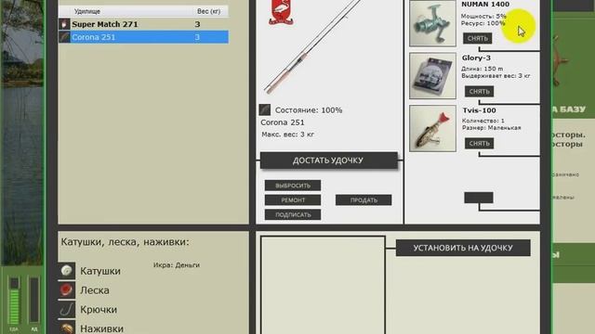Click the Игра: Деньги label
Image resolution: width=595 pixels, height=334 pixels.
point(177,265)
